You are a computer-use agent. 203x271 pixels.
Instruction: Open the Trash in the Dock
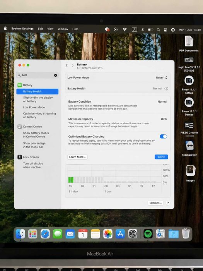coord(186,233)
